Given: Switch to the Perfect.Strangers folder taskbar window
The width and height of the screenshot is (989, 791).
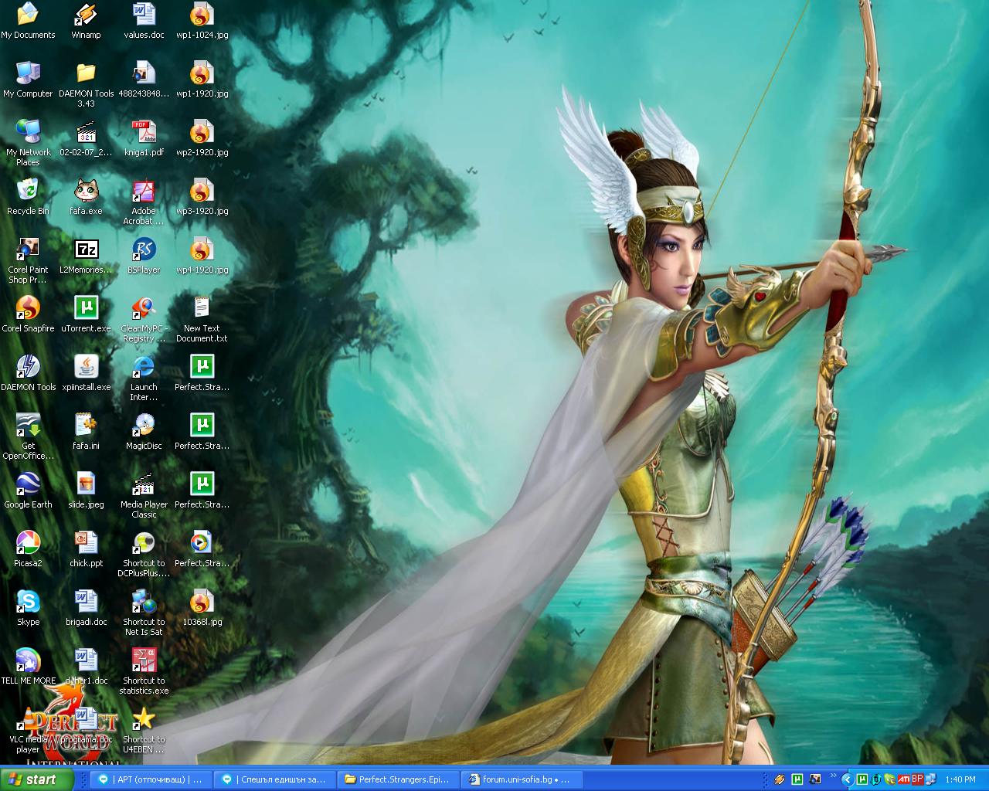Looking at the screenshot, I should [400, 779].
